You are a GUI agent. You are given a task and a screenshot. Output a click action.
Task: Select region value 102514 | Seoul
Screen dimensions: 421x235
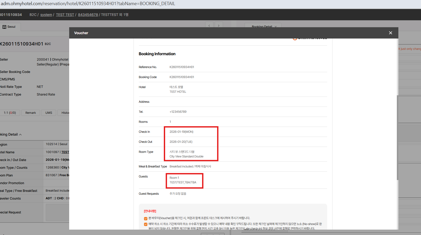pos(57,144)
